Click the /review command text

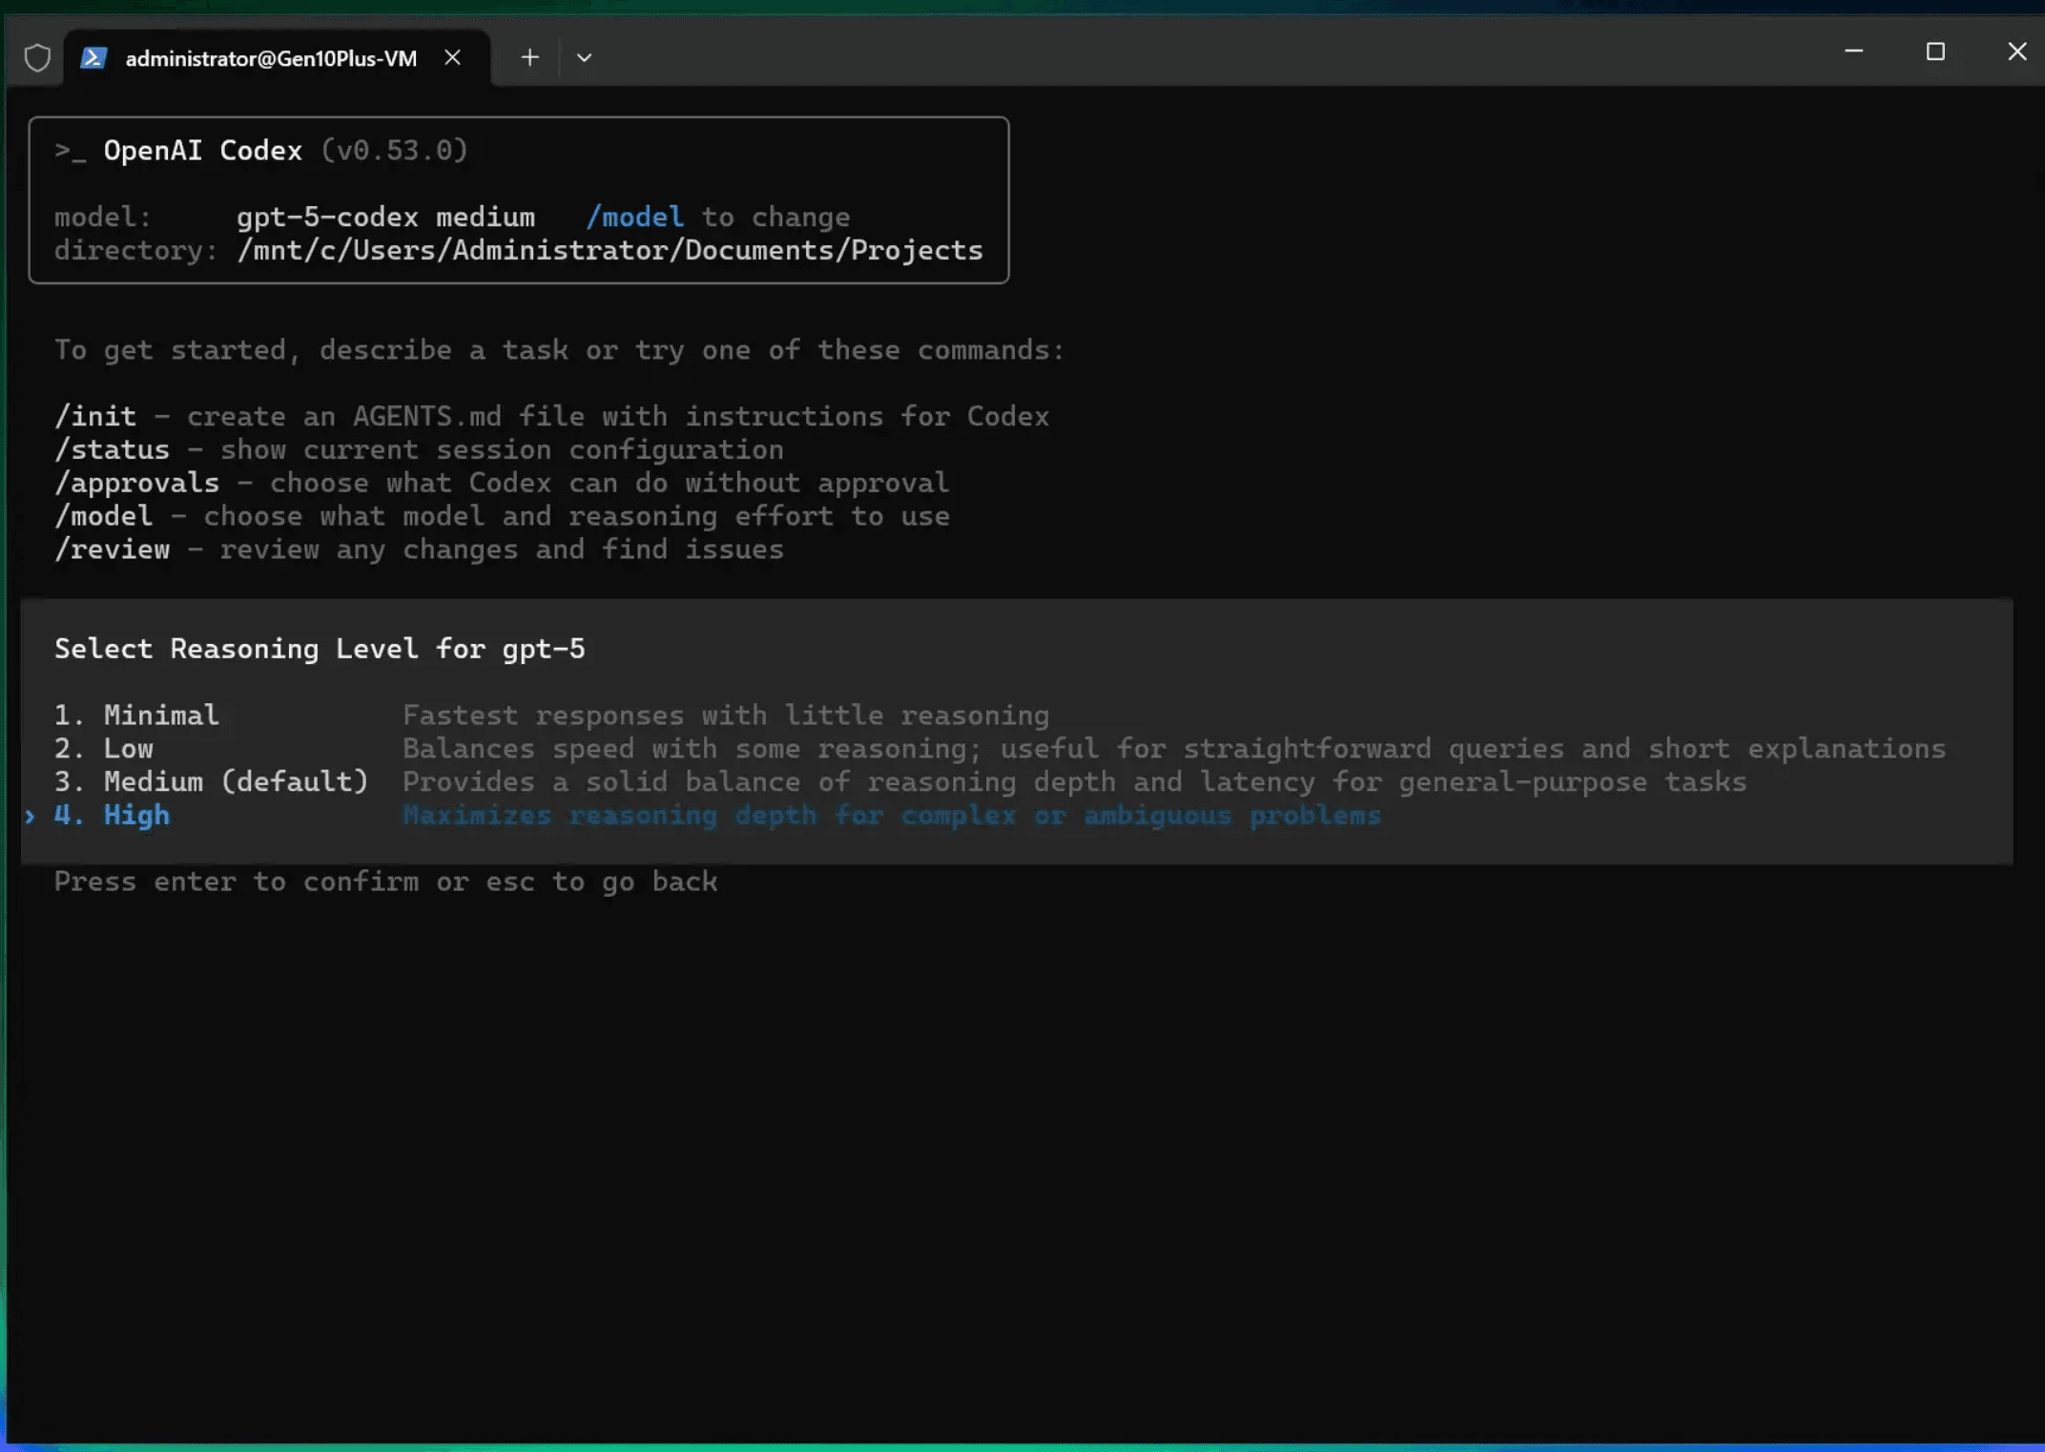pos(112,550)
